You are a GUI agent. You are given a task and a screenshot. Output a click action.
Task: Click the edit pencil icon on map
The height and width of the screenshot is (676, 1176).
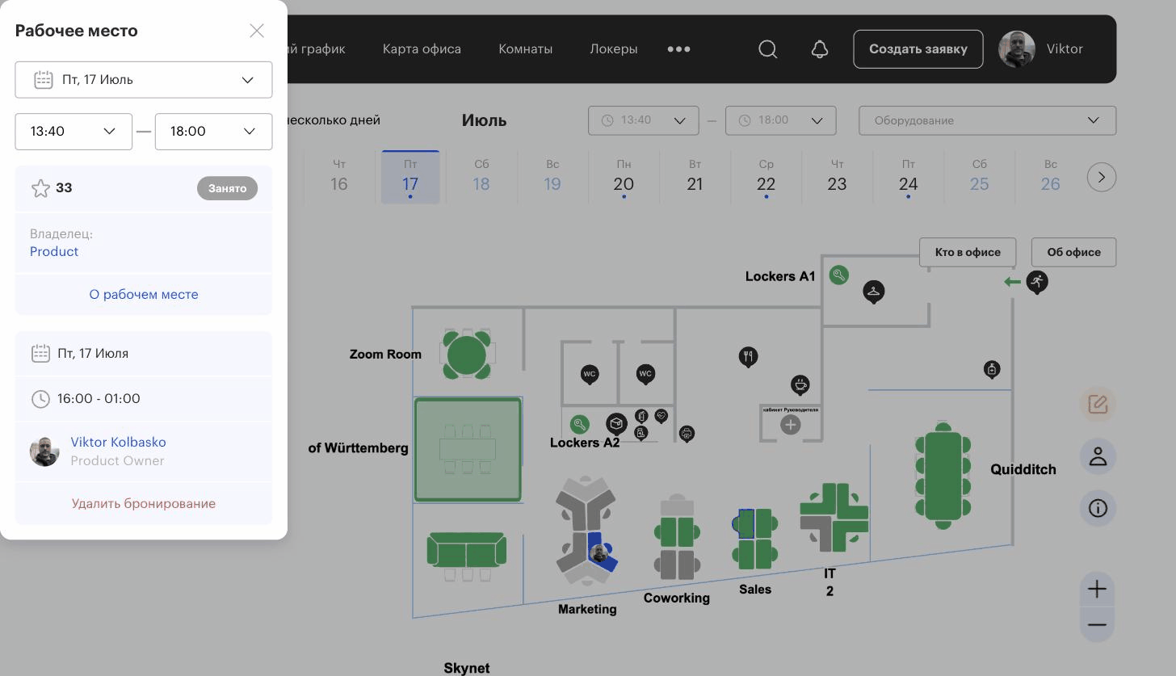coord(1098,404)
